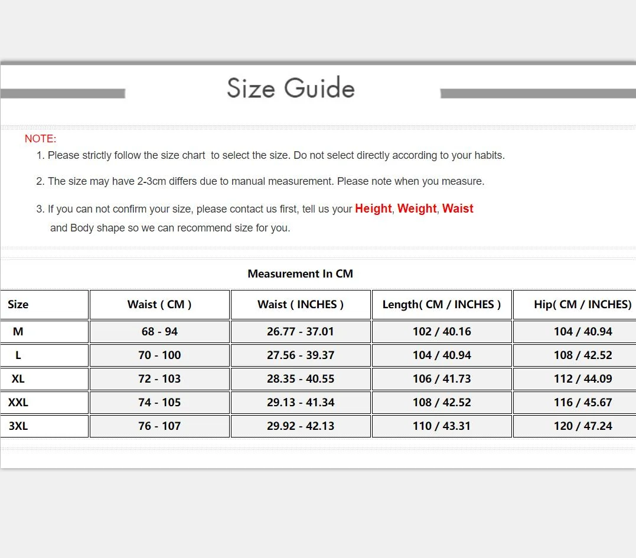The height and width of the screenshot is (558, 636).
Task: Click waist value "68 - 94"
Action: (x=159, y=332)
